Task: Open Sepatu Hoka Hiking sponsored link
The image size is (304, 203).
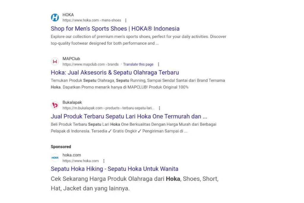Action: click(114, 169)
